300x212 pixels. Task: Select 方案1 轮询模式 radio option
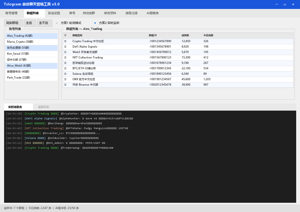click(x=57, y=23)
